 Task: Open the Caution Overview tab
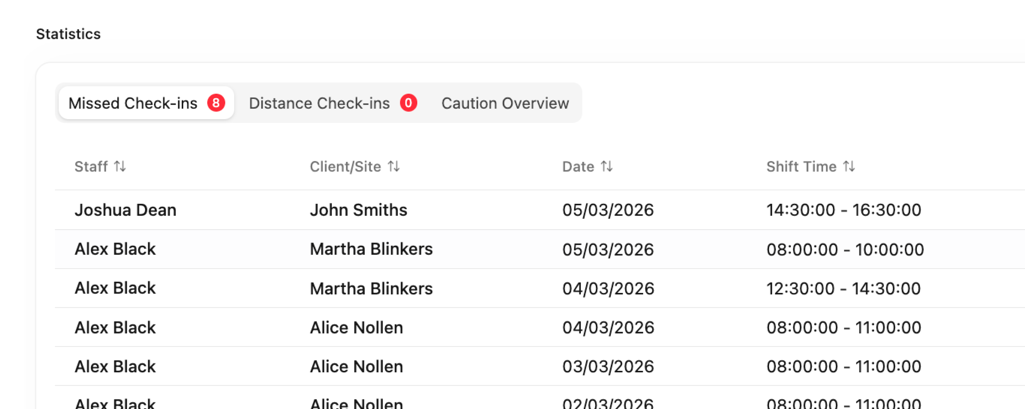[x=505, y=103]
